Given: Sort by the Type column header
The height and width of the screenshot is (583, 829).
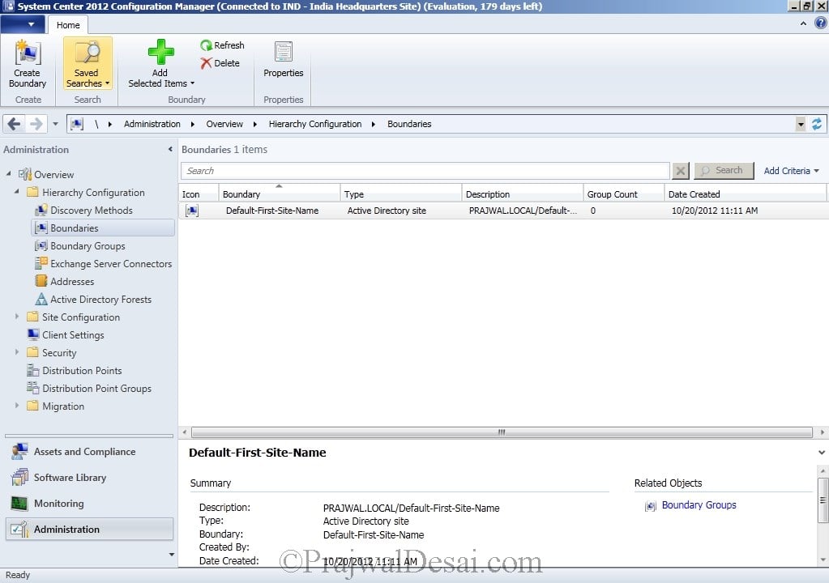Looking at the screenshot, I should coord(401,194).
